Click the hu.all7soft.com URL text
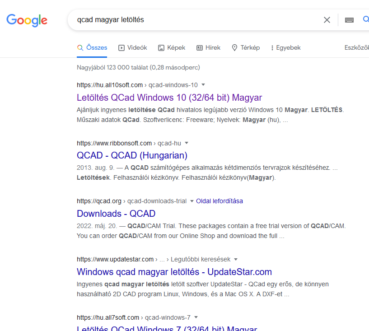The width and height of the screenshot is (369, 331). pyautogui.click(x=108, y=317)
